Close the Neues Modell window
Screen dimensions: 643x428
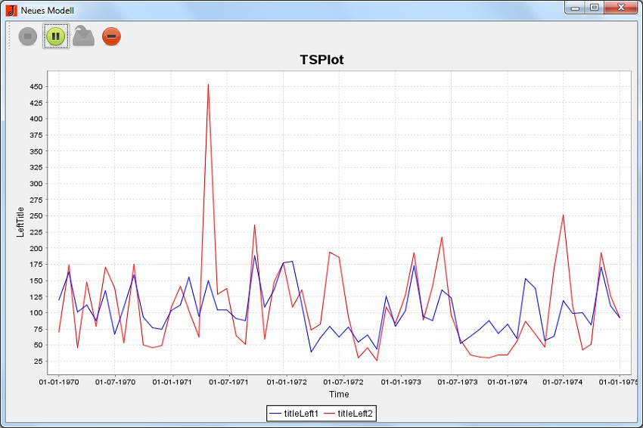pyautogui.click(x=622, y=8)
